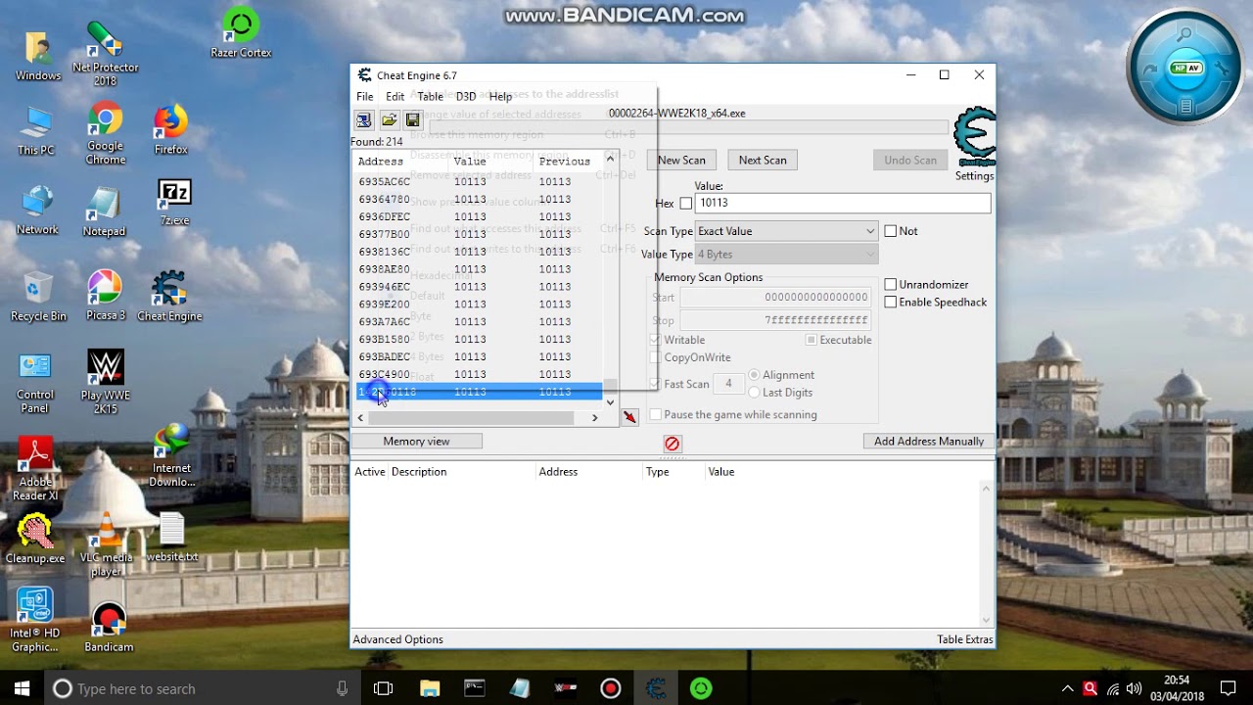Toggle the Executable checkbox
1253x705 pixels.
tap(811, 340)
